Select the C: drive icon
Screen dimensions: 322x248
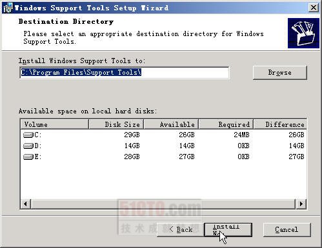pyautogui.click(x=28, y=135)
